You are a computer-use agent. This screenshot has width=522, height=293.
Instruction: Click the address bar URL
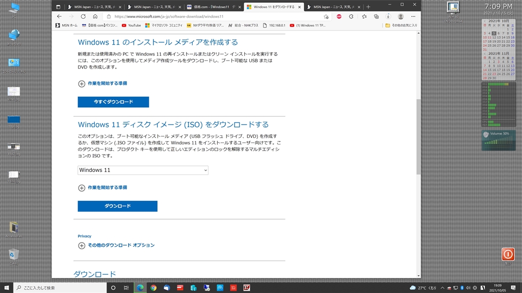click(169, 16)
